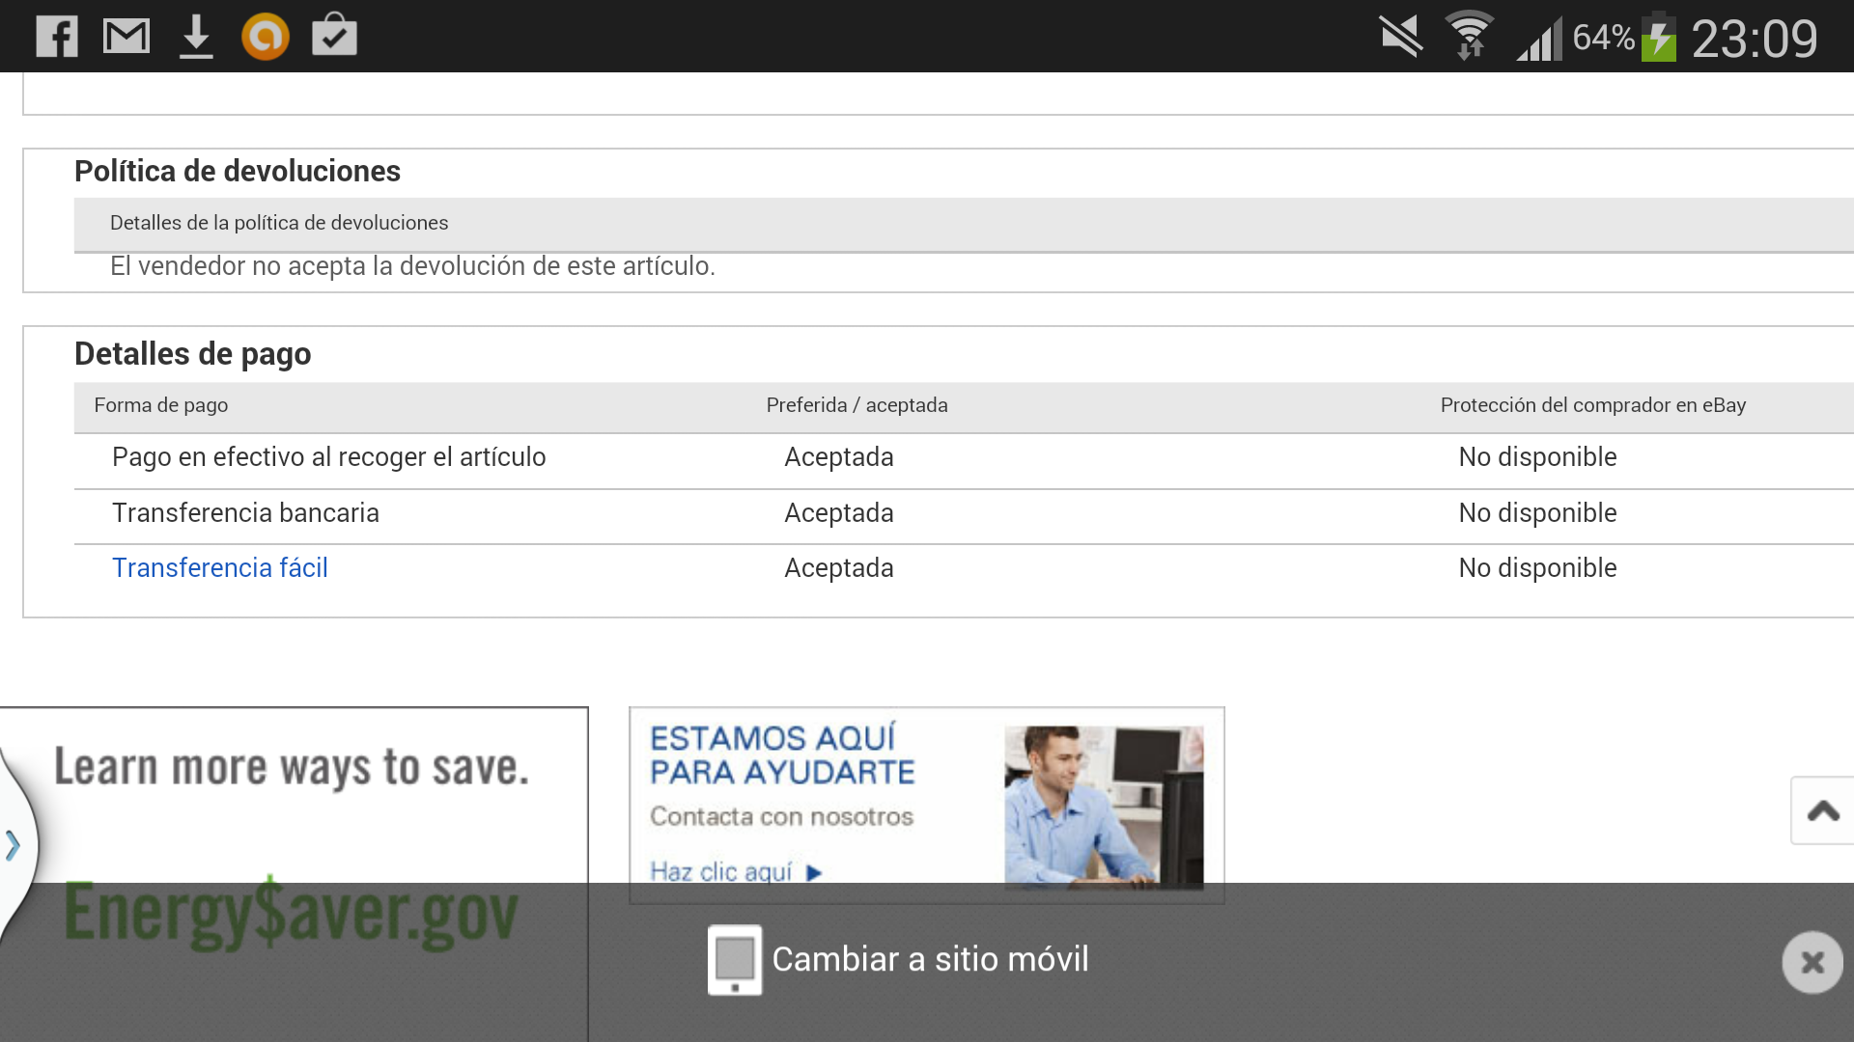
Task: Dismiss the Cambiar a sitio móvil bar
Action: coord(1812,962)
